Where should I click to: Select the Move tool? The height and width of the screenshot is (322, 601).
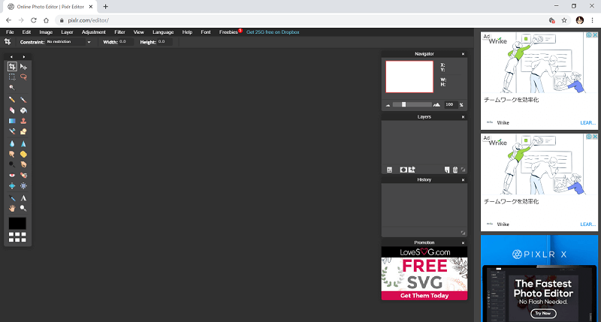pyautogui.click(x=23, y=67)
